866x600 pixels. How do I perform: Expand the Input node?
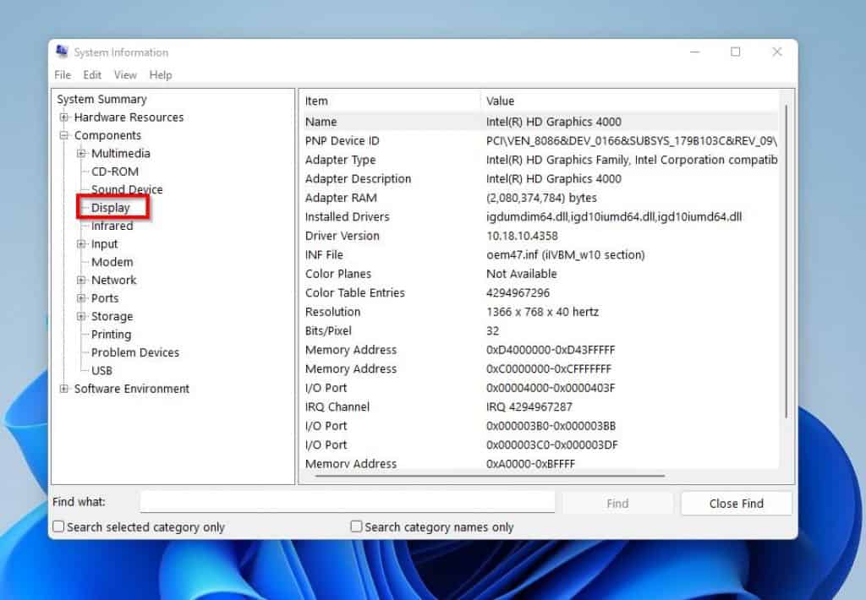[81, 244]
